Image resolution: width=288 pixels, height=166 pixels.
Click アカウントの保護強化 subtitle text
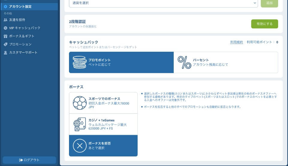(x=83, y=26)
